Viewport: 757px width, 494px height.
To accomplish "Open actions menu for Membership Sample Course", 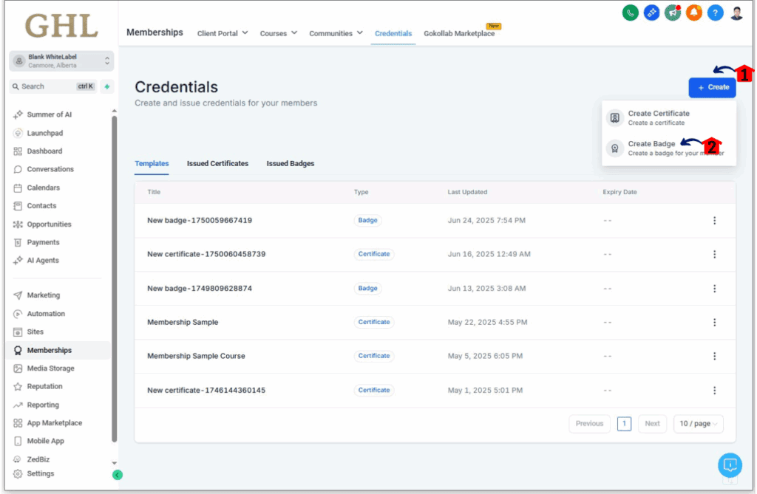I will (715, 356).
